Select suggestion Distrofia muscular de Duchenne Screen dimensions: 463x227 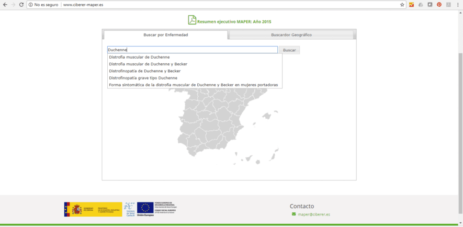pyautogui.click(x=139, y=57)
